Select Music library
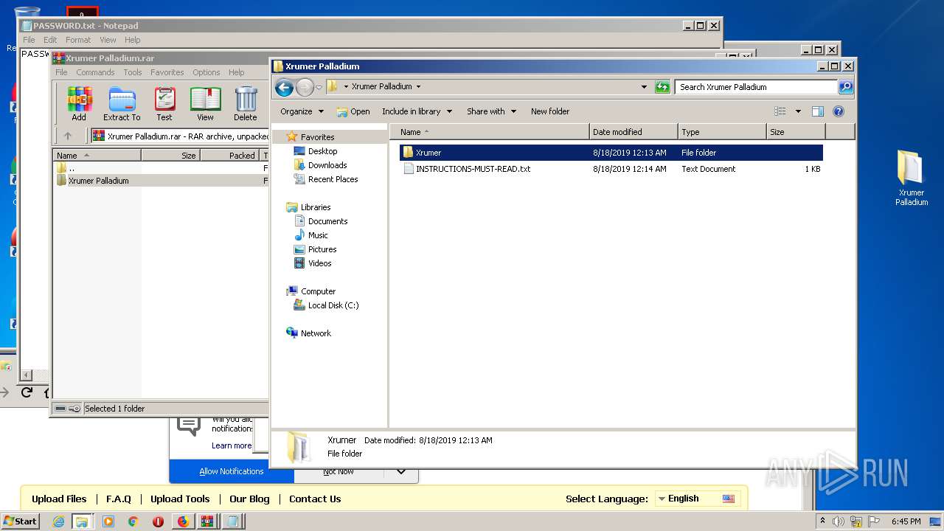Screen dimensions: 944x531 tap(318, 235)
